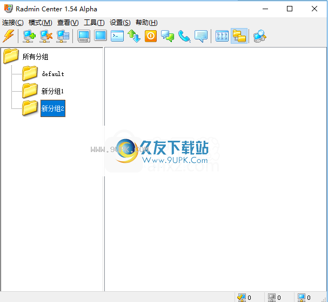Viewport: 328px width, 302px height.
Task: Click the blue online computers status icon
Action: coord(302,297)
